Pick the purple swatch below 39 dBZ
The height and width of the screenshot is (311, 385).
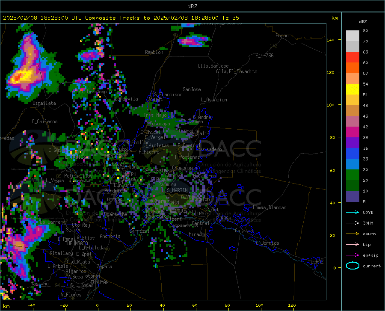[352, 143]
